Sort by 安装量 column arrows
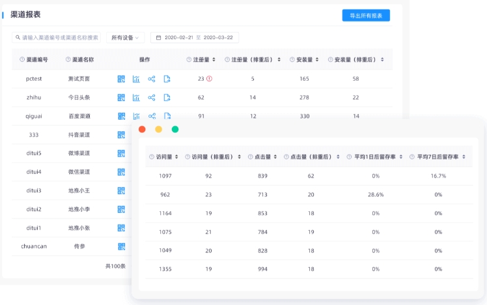Screen dimensions: 487x305 tap(317, 60)
